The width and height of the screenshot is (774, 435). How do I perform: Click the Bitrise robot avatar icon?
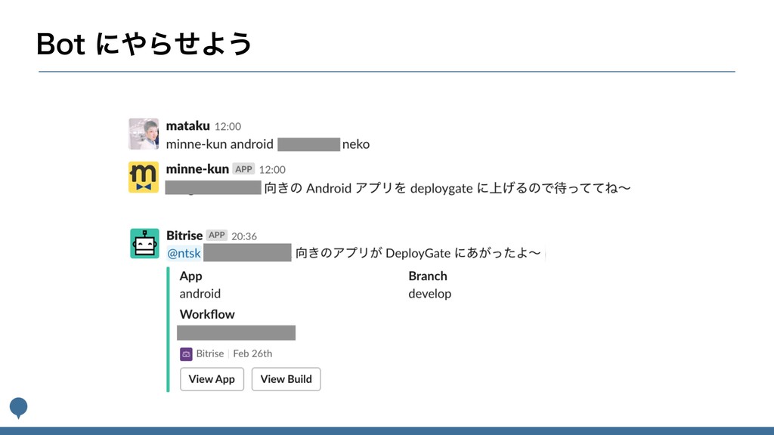(x=144, y=243)
